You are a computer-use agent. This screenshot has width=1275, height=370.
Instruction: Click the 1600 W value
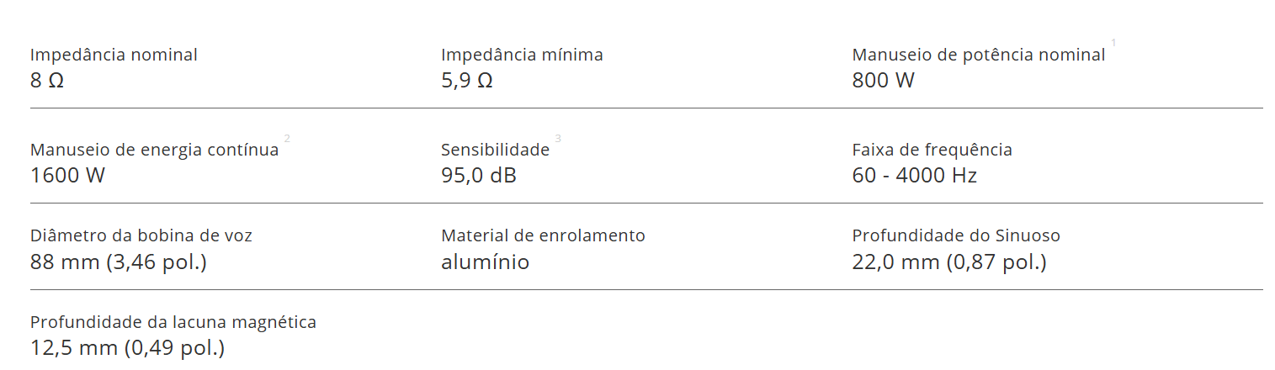[67, 176]
